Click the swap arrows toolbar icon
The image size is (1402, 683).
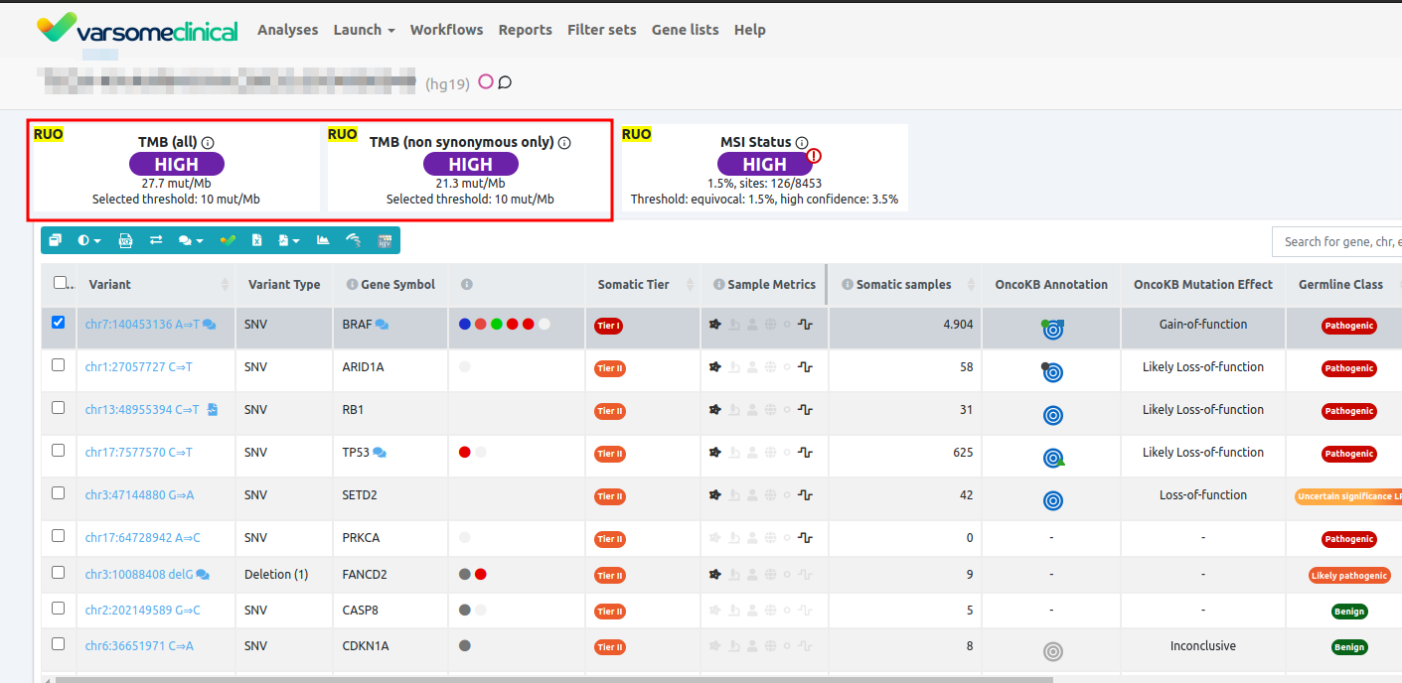156,240
